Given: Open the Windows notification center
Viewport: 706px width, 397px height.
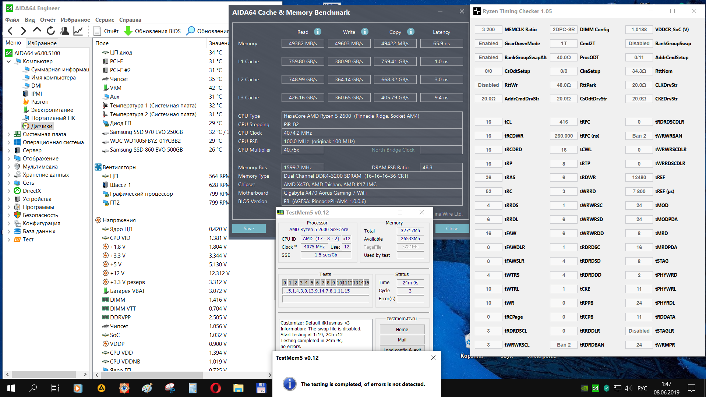Looking at the screenshot, I should (692, 388).
